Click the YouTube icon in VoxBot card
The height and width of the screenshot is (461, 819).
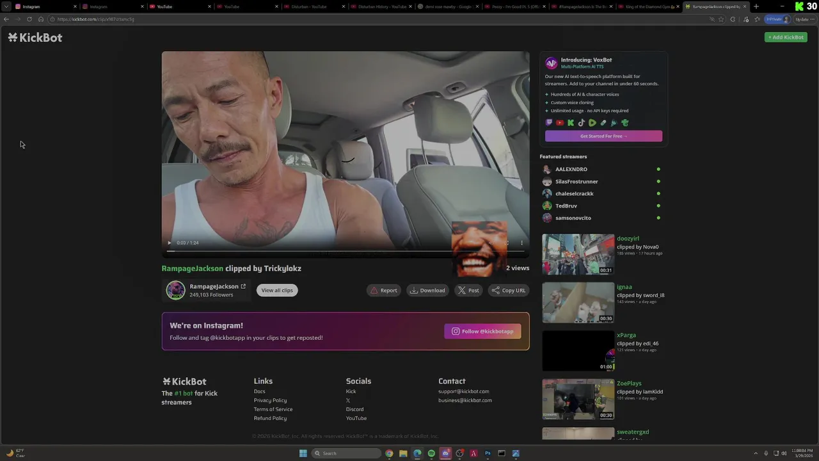coord(560,123)
